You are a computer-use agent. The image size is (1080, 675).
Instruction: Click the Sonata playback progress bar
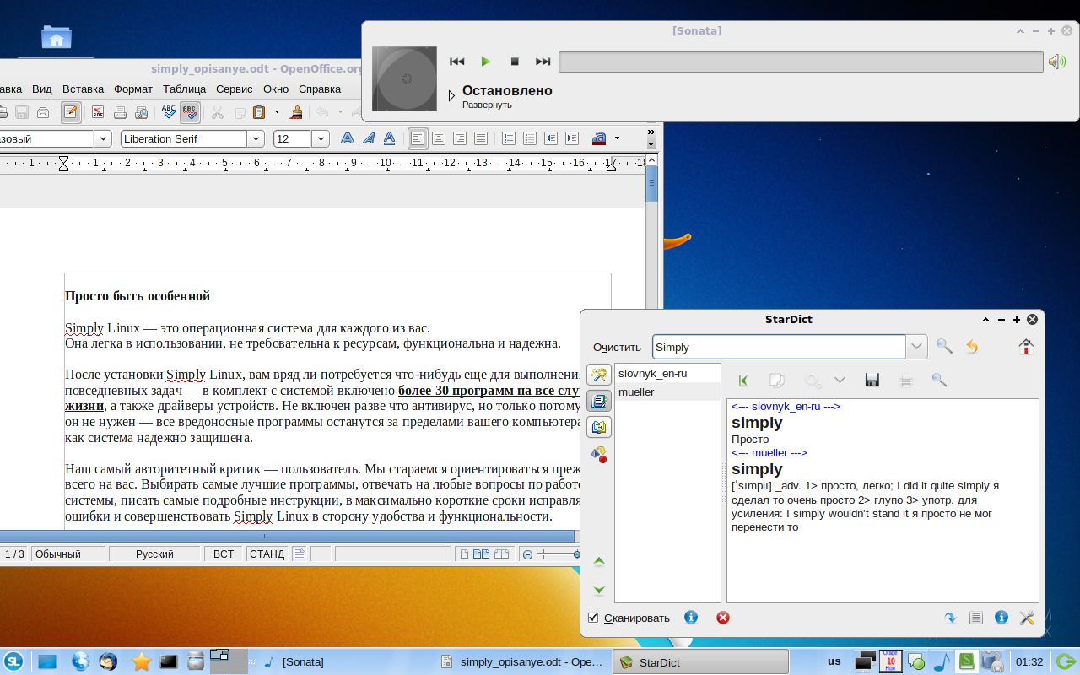tap(800, 61)
